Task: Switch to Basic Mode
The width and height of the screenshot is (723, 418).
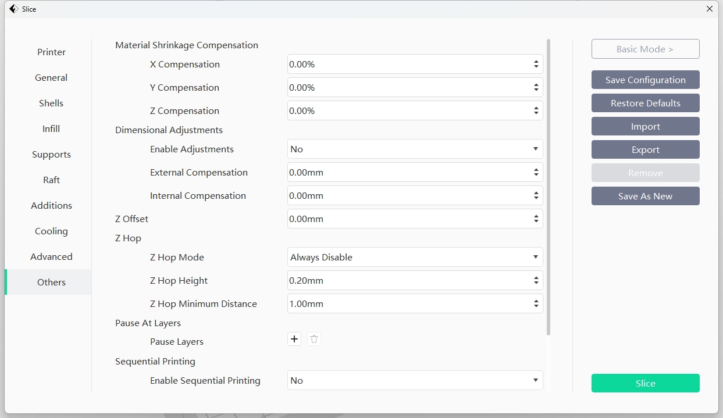Action: coord(645,49)
